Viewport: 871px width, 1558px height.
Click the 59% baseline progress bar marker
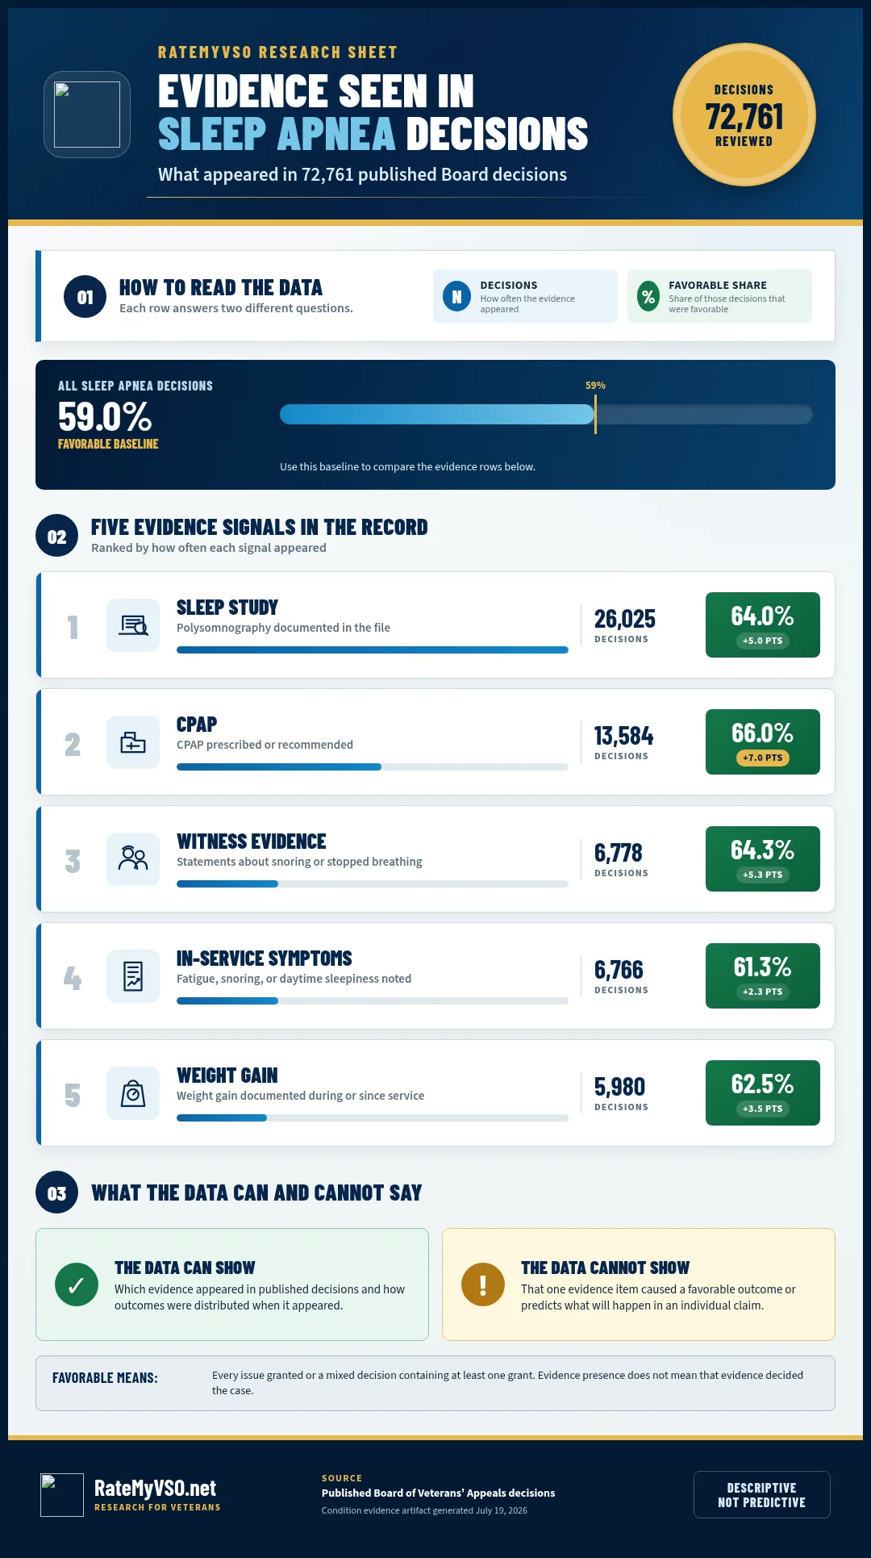tap(595, 415)
